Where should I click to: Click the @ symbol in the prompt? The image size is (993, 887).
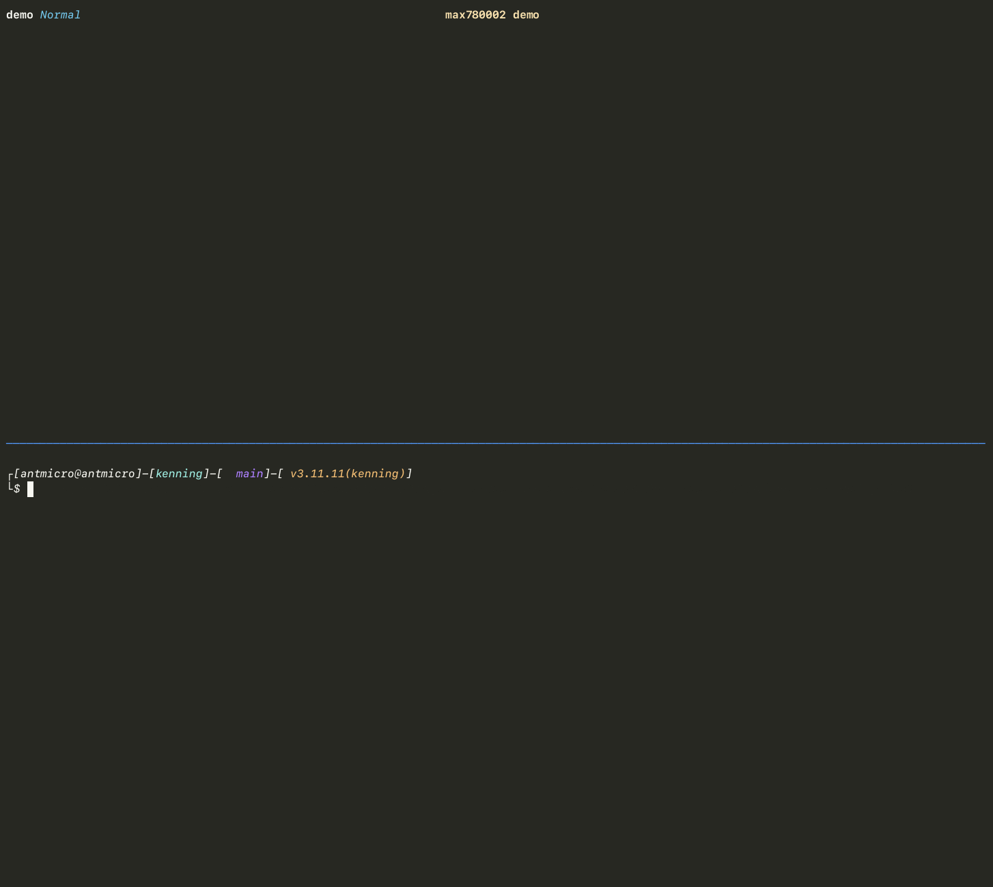click(77, 474)
